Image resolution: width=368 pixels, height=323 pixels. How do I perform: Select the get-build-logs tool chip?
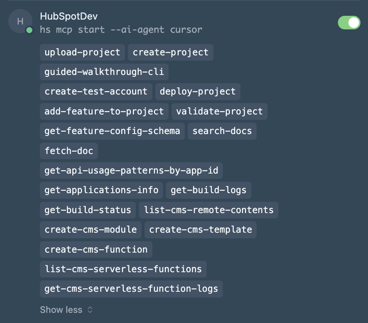click(x=208, y=190)
